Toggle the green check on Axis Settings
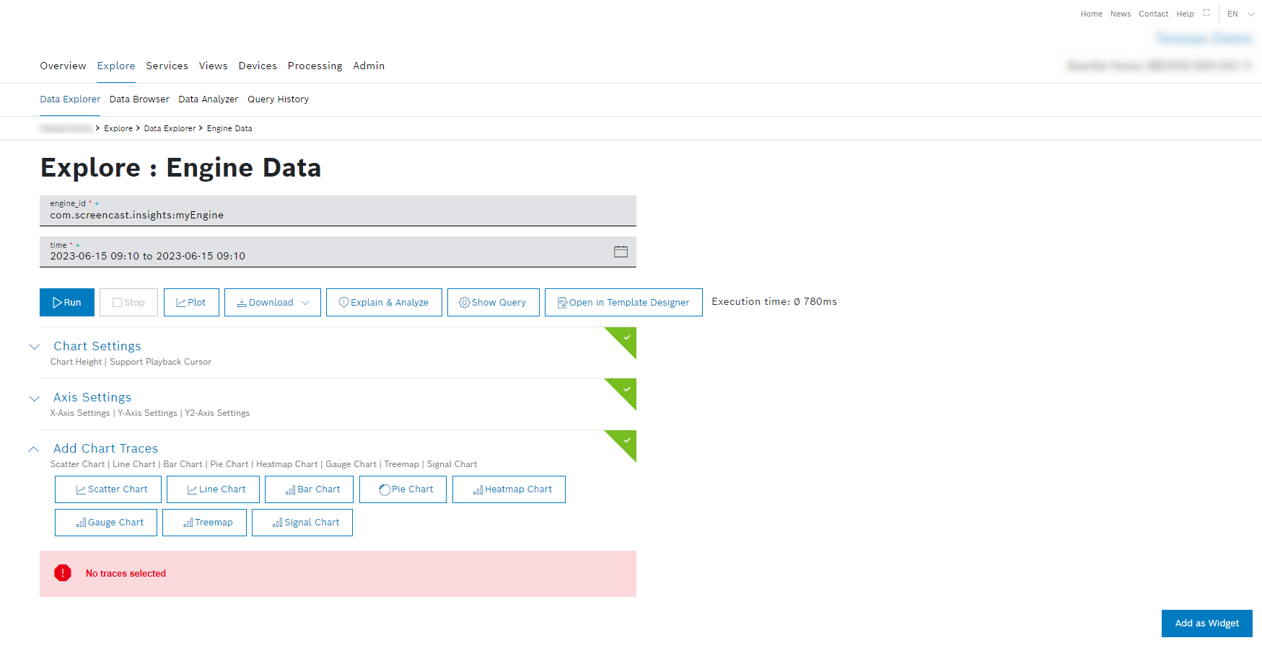The width and height of the screenshot is (1262, 648). click(626, 389)
